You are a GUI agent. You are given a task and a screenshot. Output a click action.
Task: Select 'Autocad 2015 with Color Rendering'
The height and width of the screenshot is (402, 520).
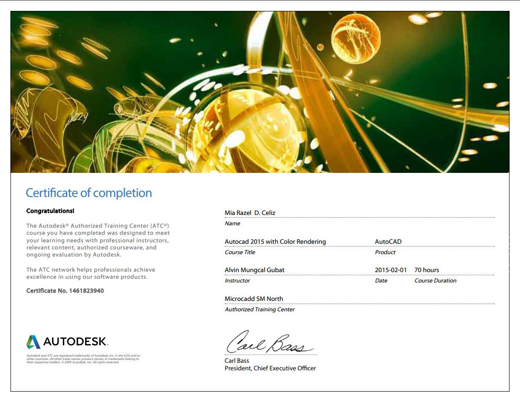click(x=275, y=241)
